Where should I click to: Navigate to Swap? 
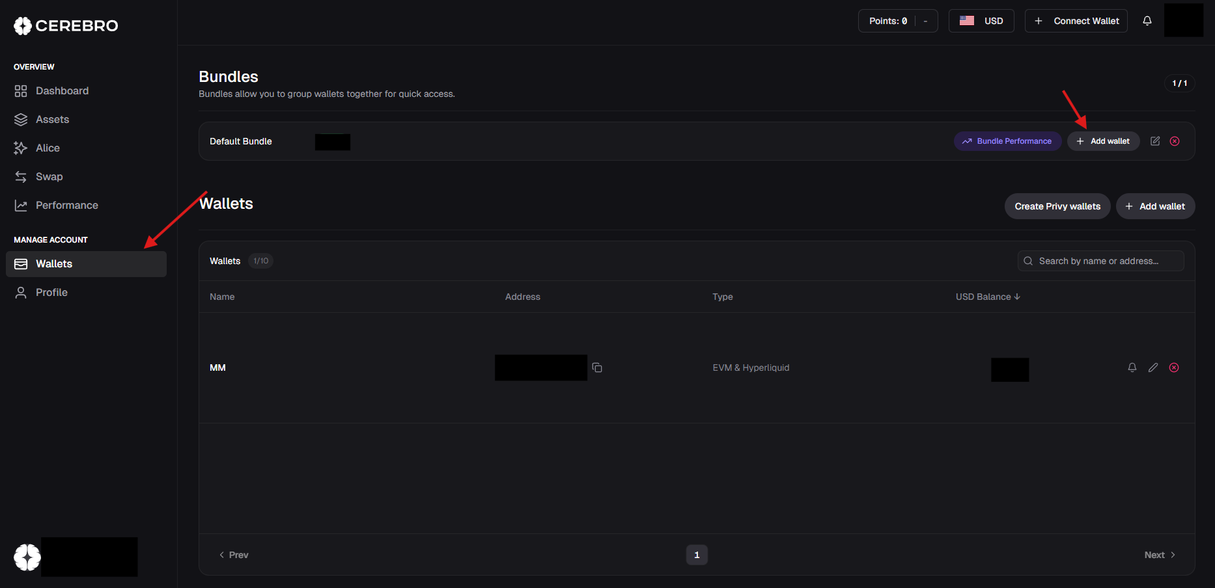click(49, 177)
